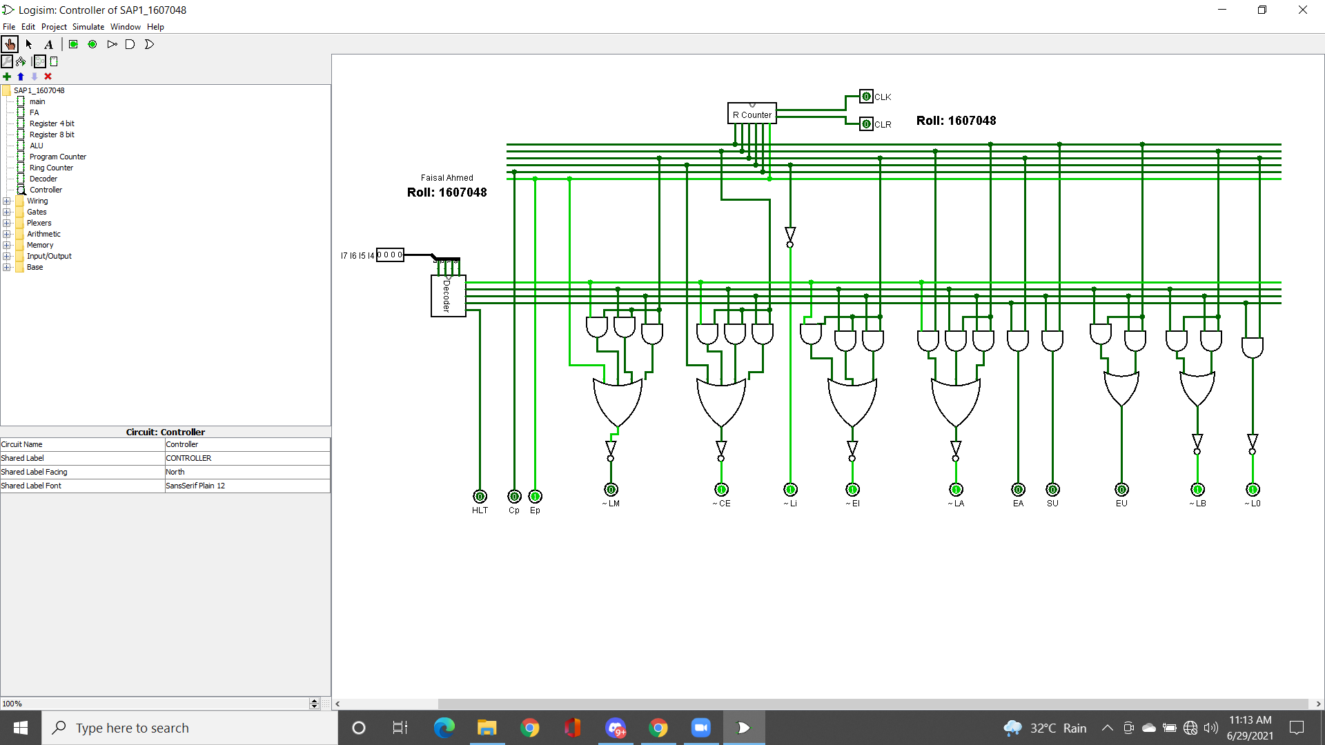Image resolution: width=1325 pixels, height=745 pixels.
Task: Open zoom level stepper at 100%
Action: [314, 704]
